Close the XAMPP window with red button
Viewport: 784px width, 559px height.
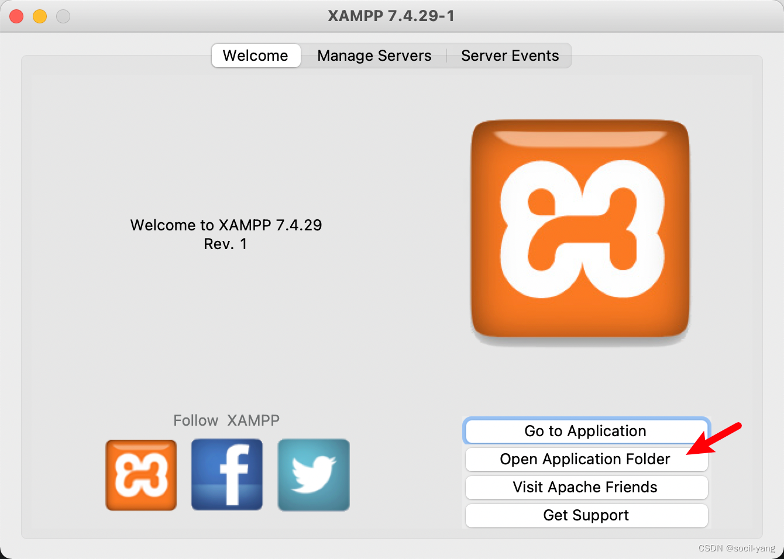16,16
